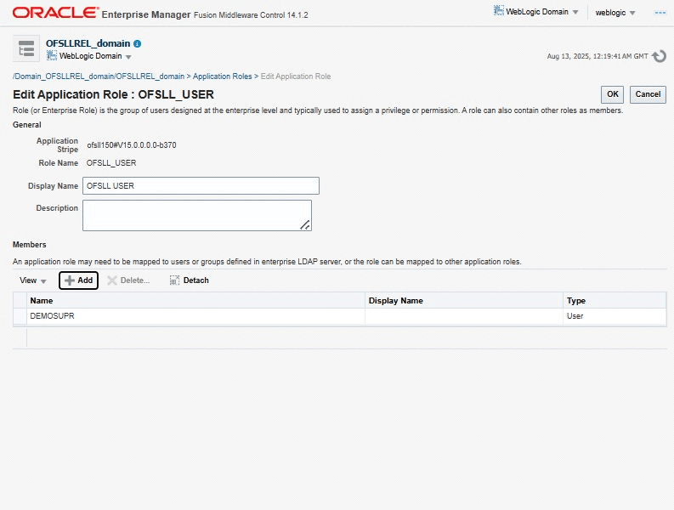Sort by the Display Name column header

point(464,301)
